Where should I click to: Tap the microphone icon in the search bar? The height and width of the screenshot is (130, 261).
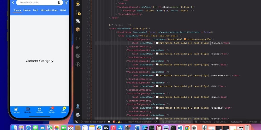pos(59,3)
